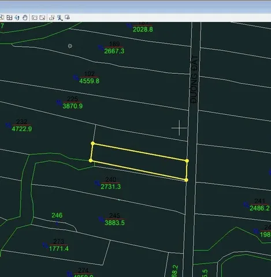Click the blue marker left of 2028.8
Screen dimensions: 271x277
coord(129,25)
